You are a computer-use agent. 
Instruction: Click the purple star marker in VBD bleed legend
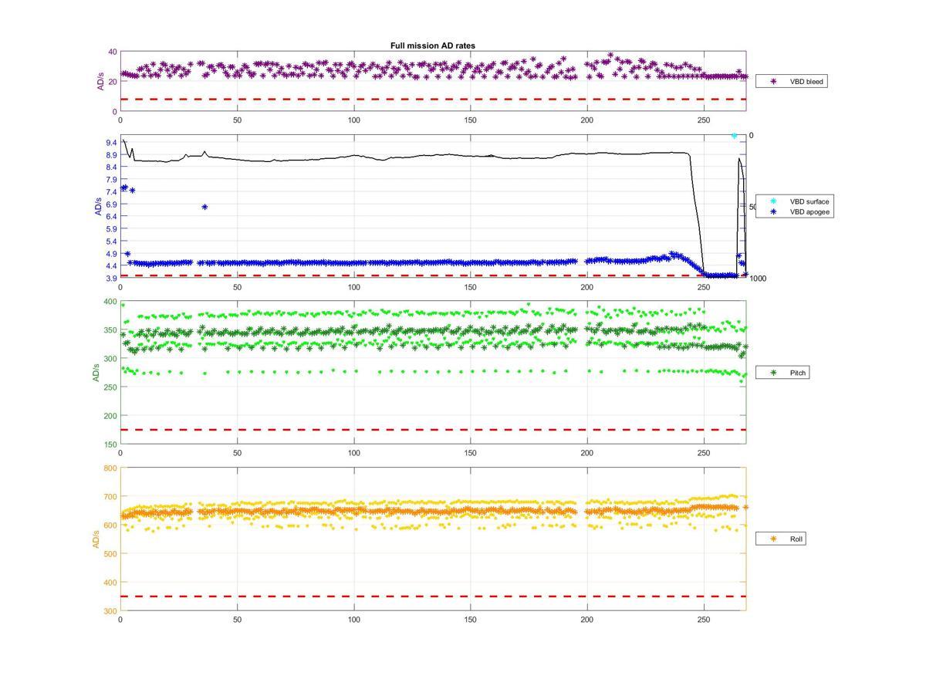tap(773, 81)
